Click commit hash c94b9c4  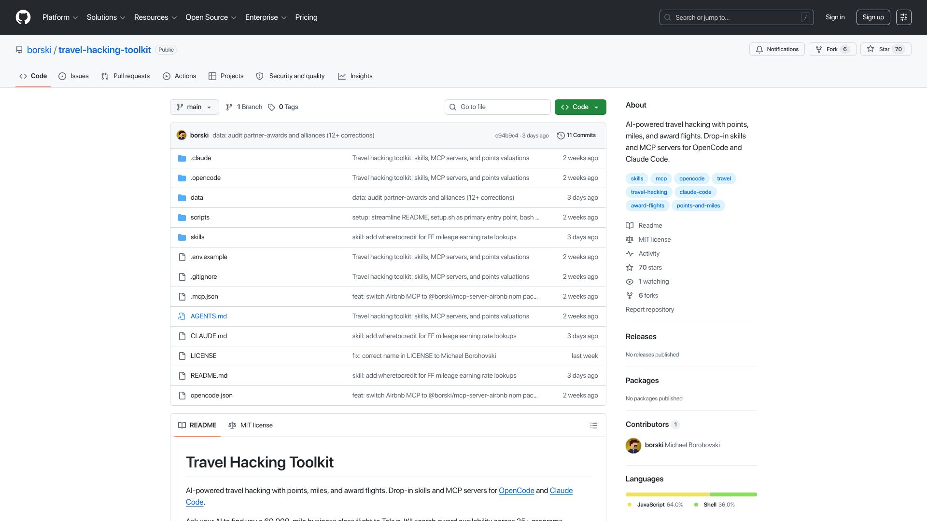pos(506,136)
